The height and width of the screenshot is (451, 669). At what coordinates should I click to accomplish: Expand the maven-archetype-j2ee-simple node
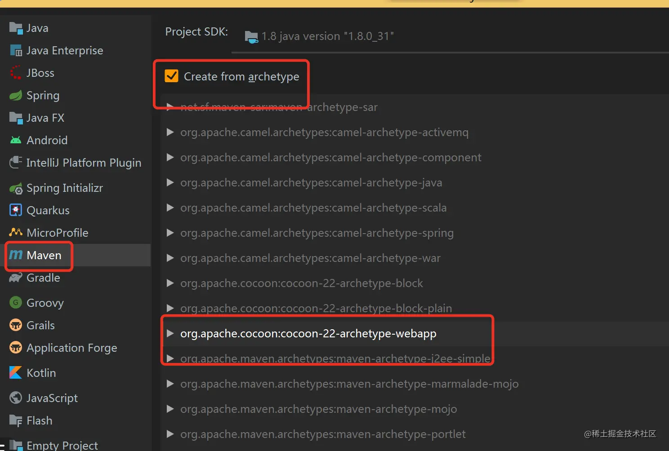point(170,358)
